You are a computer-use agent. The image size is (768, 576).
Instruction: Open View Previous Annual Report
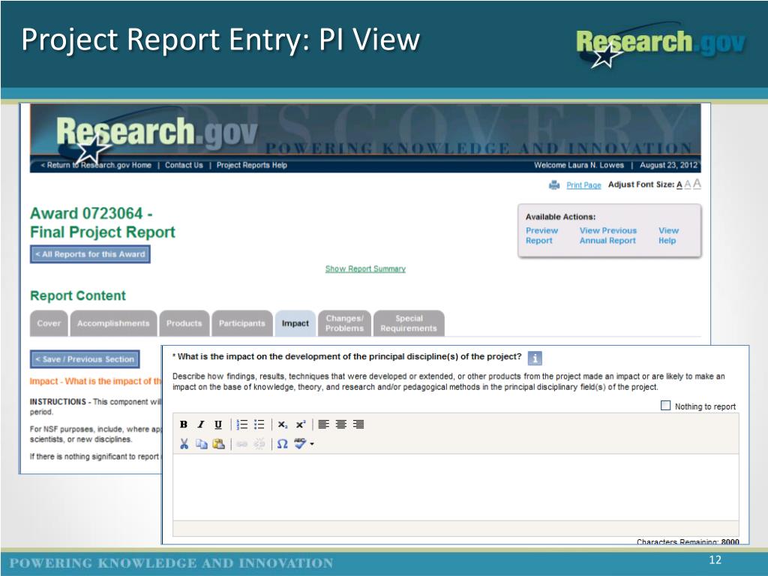pyautogui.click(x=607, y=235)
